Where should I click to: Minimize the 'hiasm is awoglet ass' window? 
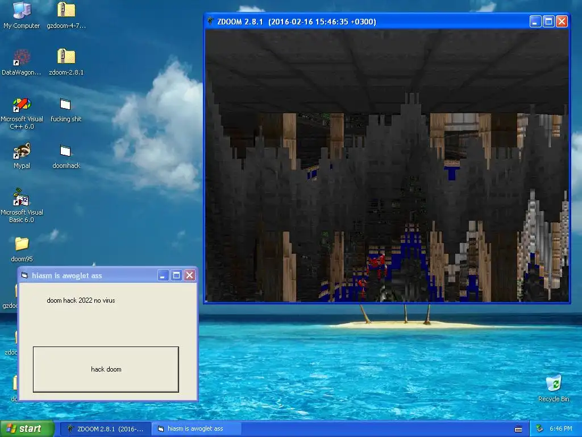click(163, 275)
